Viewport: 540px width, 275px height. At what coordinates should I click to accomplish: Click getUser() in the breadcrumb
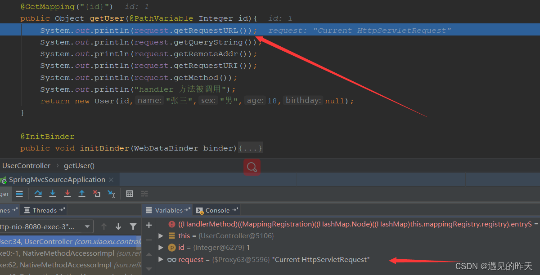pos(79,165)
